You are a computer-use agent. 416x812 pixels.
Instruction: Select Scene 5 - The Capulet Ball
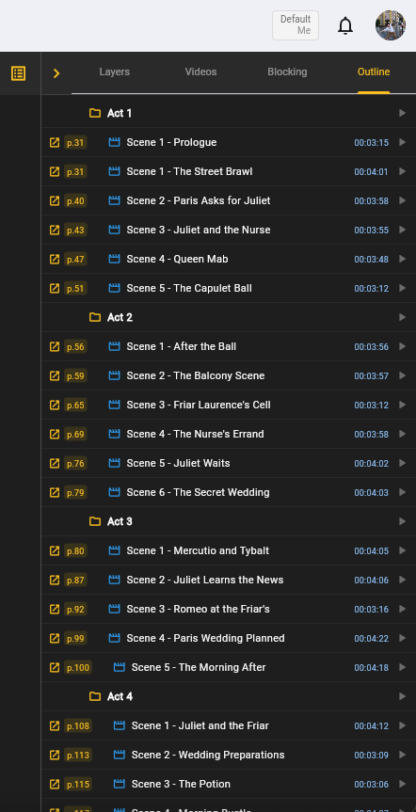point(189,288)
